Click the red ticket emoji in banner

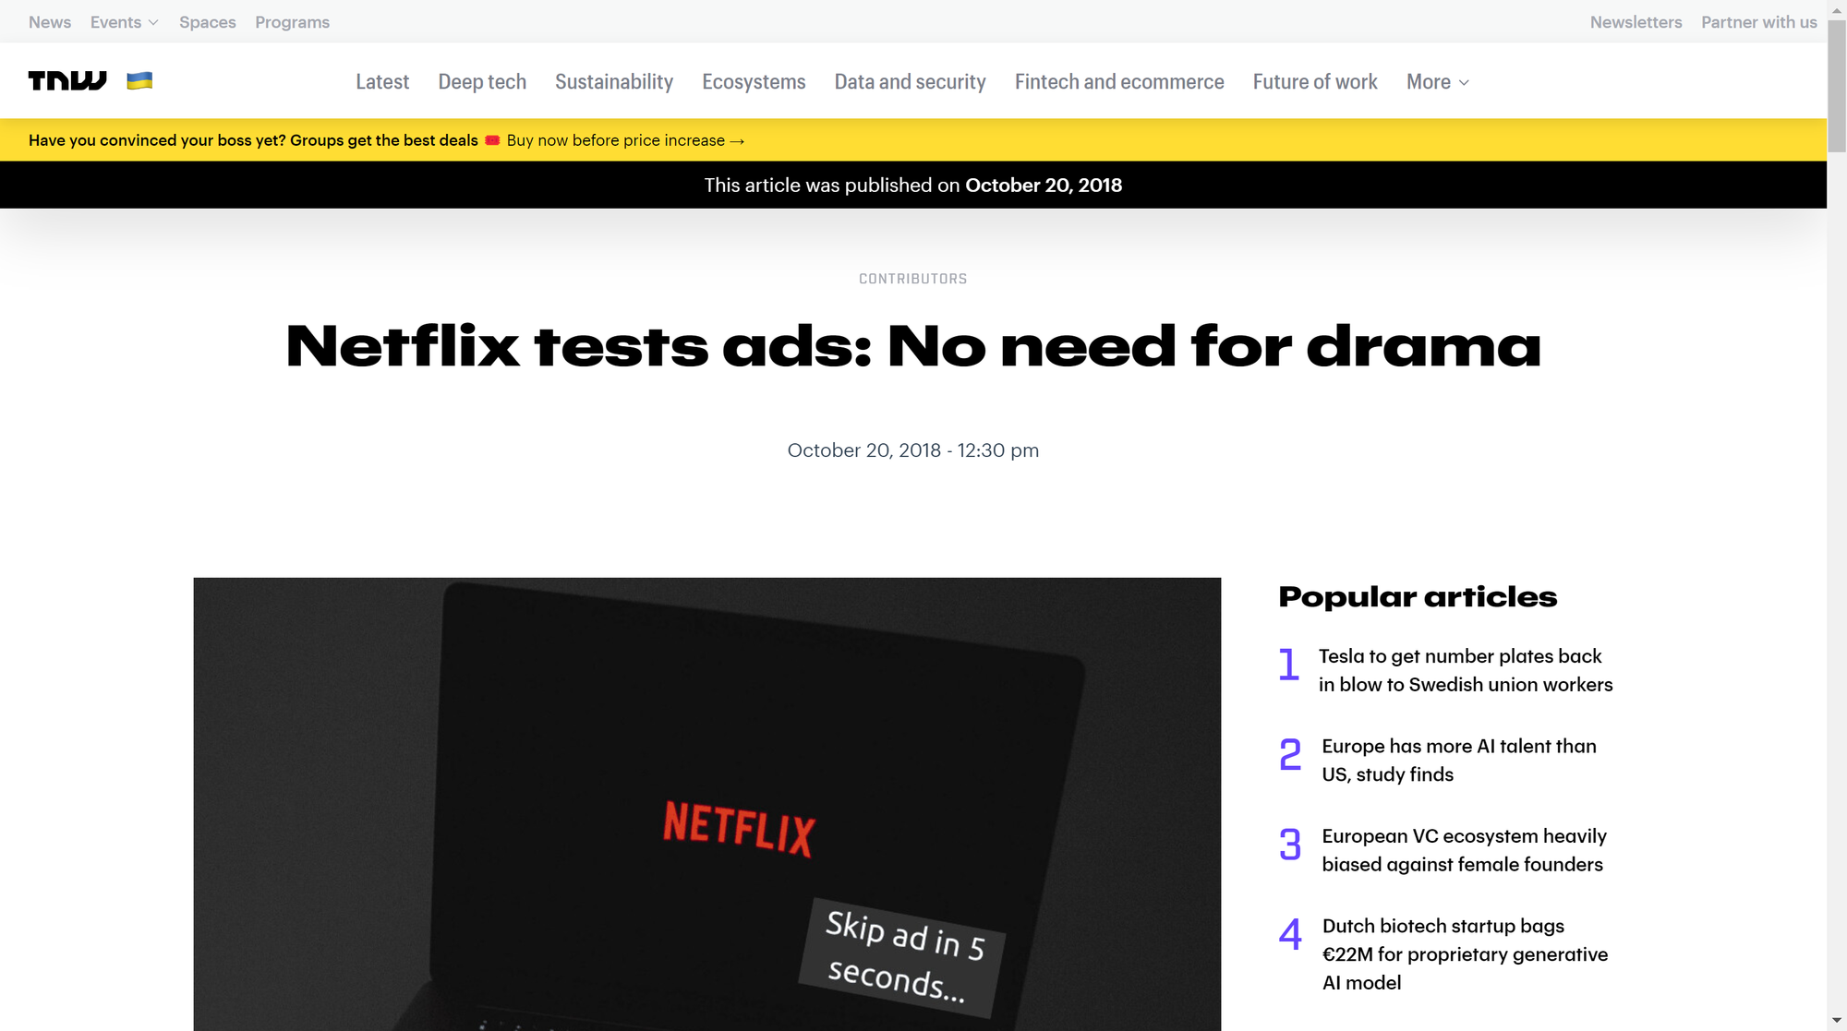click(x=492, y=140)
